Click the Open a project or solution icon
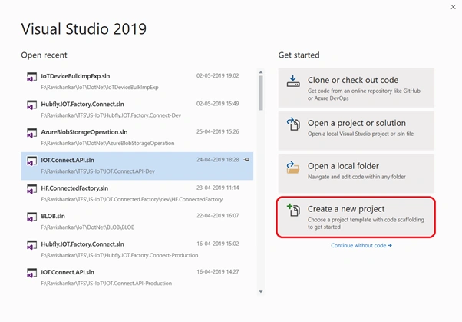Screen dimensions: 462x322 coord(293,124)
